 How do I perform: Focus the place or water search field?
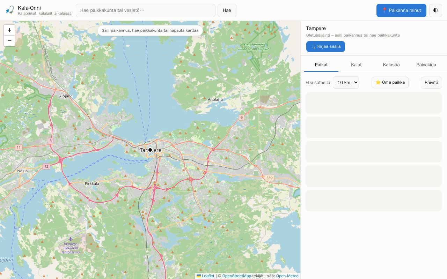tap(146, 10)
